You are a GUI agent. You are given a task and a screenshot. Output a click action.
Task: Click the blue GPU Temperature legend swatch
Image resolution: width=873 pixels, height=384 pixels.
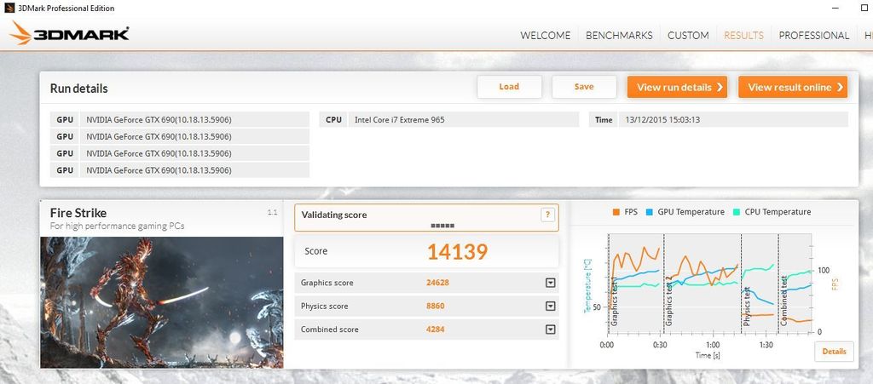[649, 212]
